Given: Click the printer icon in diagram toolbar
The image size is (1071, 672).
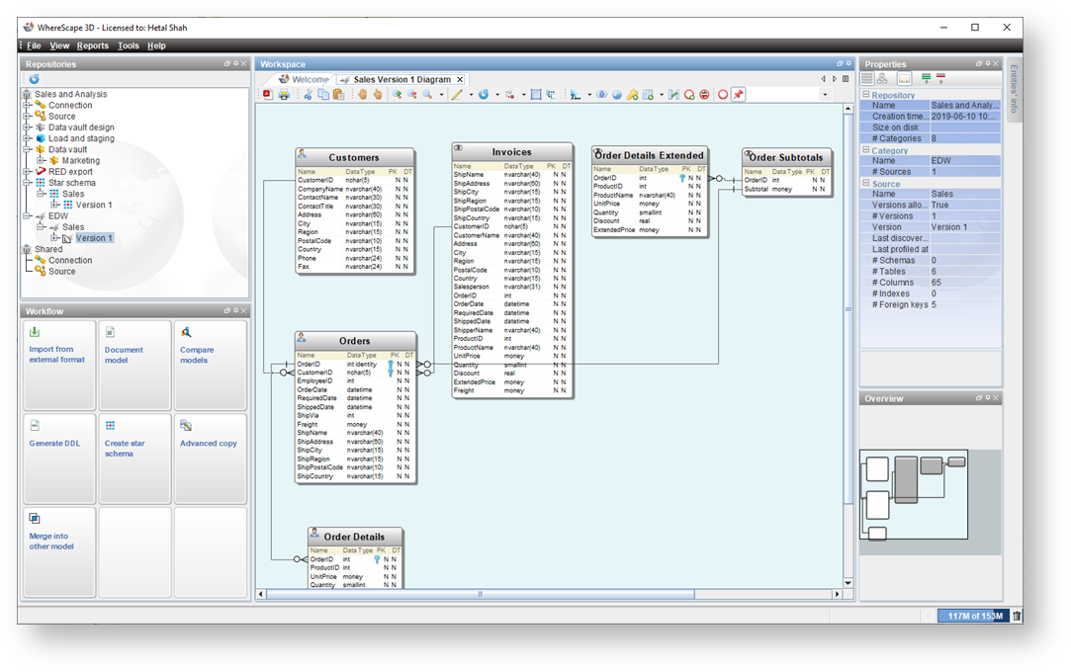Looking at the screenshot, I should pyautogui.click(x=284, y=95).
